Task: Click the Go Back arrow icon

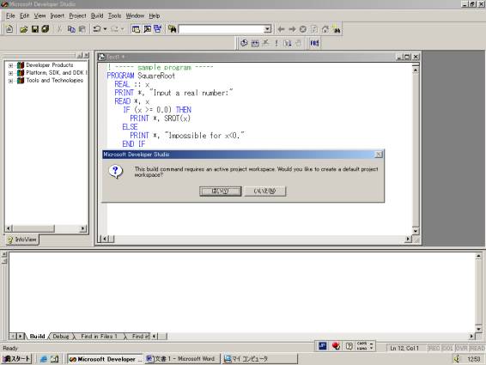Action: (x=281, y=29)
